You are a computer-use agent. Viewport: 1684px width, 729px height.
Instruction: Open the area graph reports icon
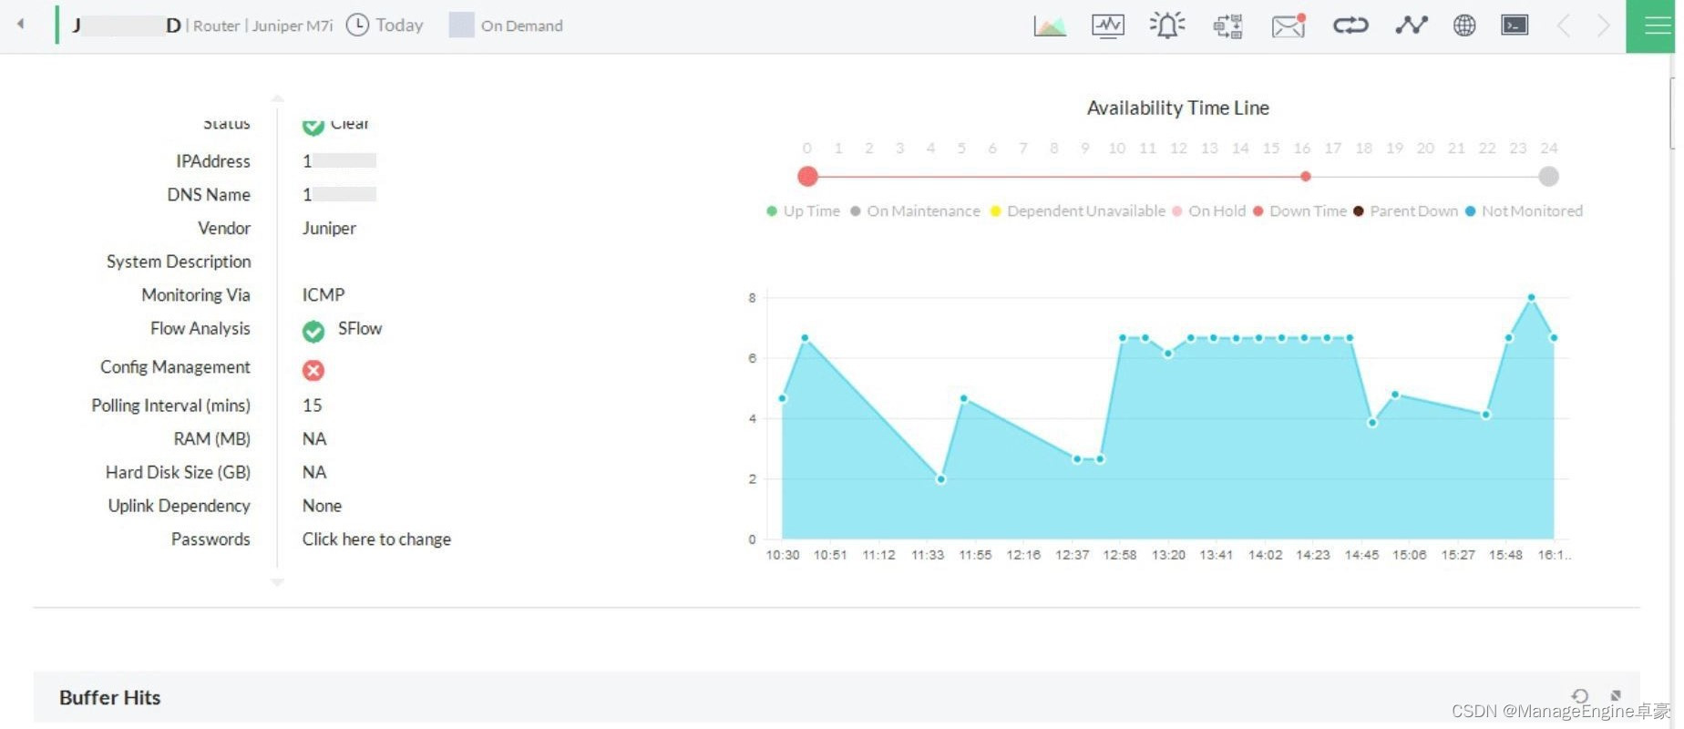point(1050,26)
